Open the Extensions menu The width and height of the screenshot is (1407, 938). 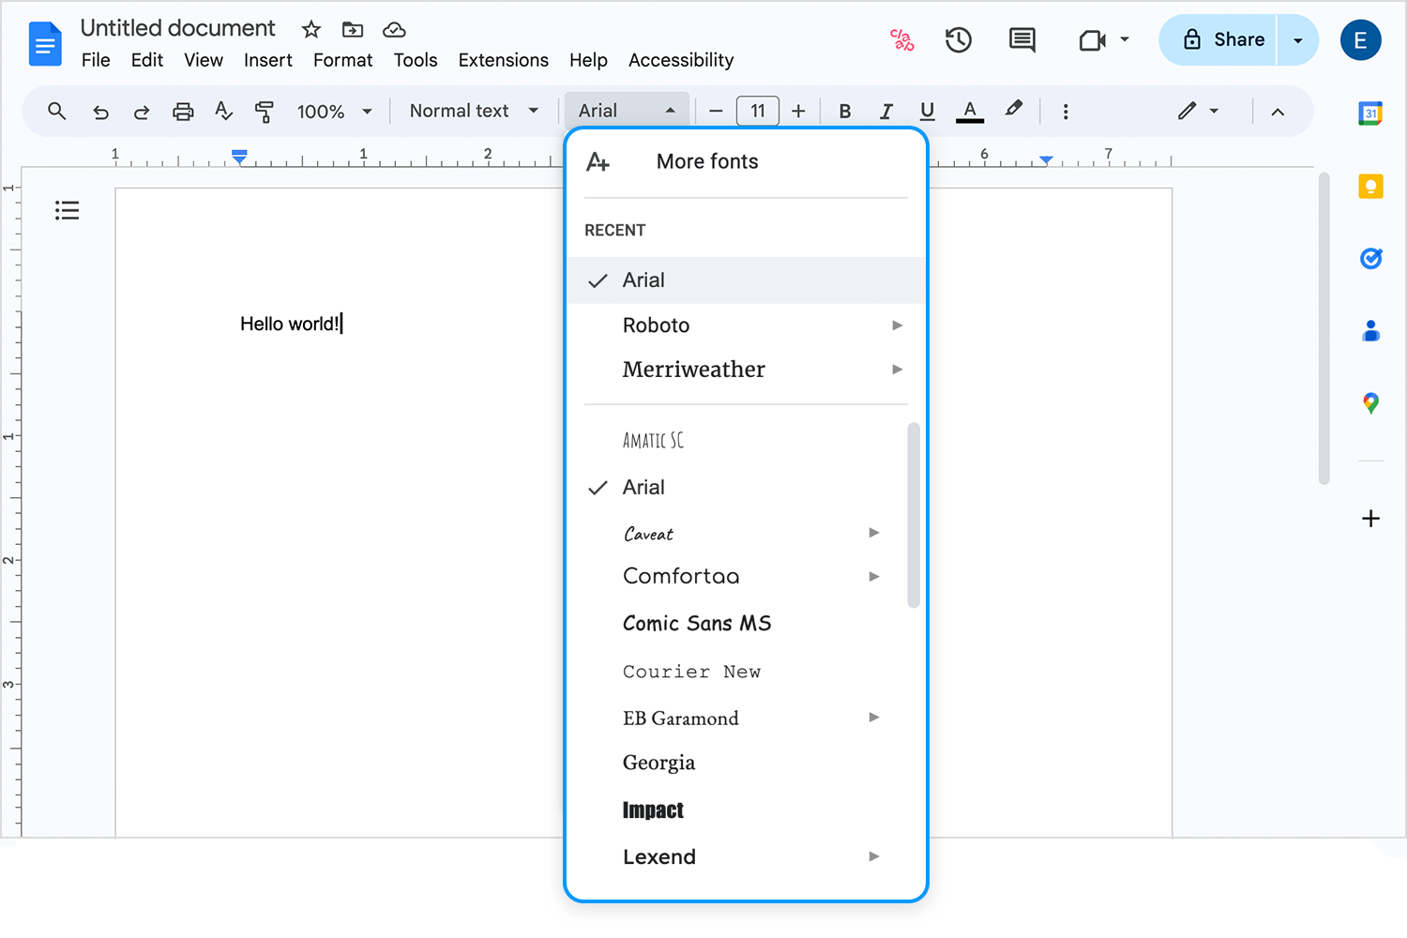tap(504, 60)
